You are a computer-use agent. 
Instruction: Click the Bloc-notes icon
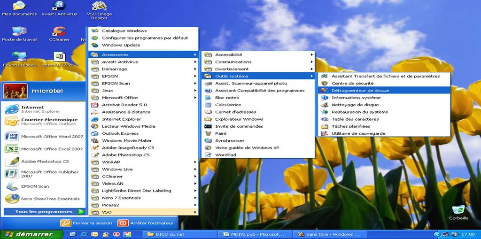208,98
